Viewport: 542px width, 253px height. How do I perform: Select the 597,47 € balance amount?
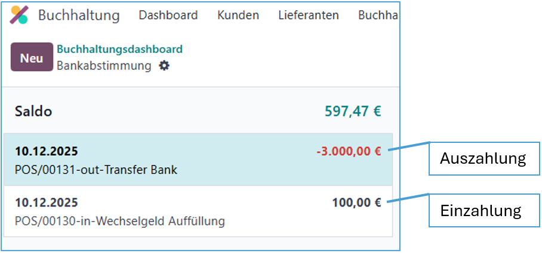pos(353,111)
